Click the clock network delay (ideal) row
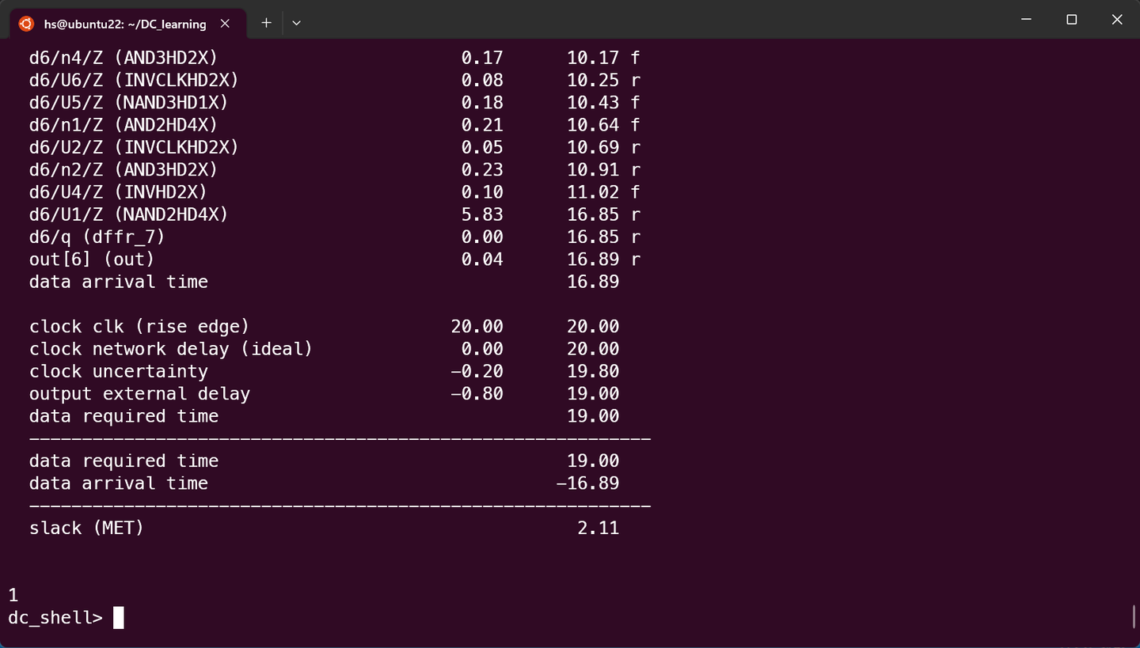 click(x=170, y=348)
